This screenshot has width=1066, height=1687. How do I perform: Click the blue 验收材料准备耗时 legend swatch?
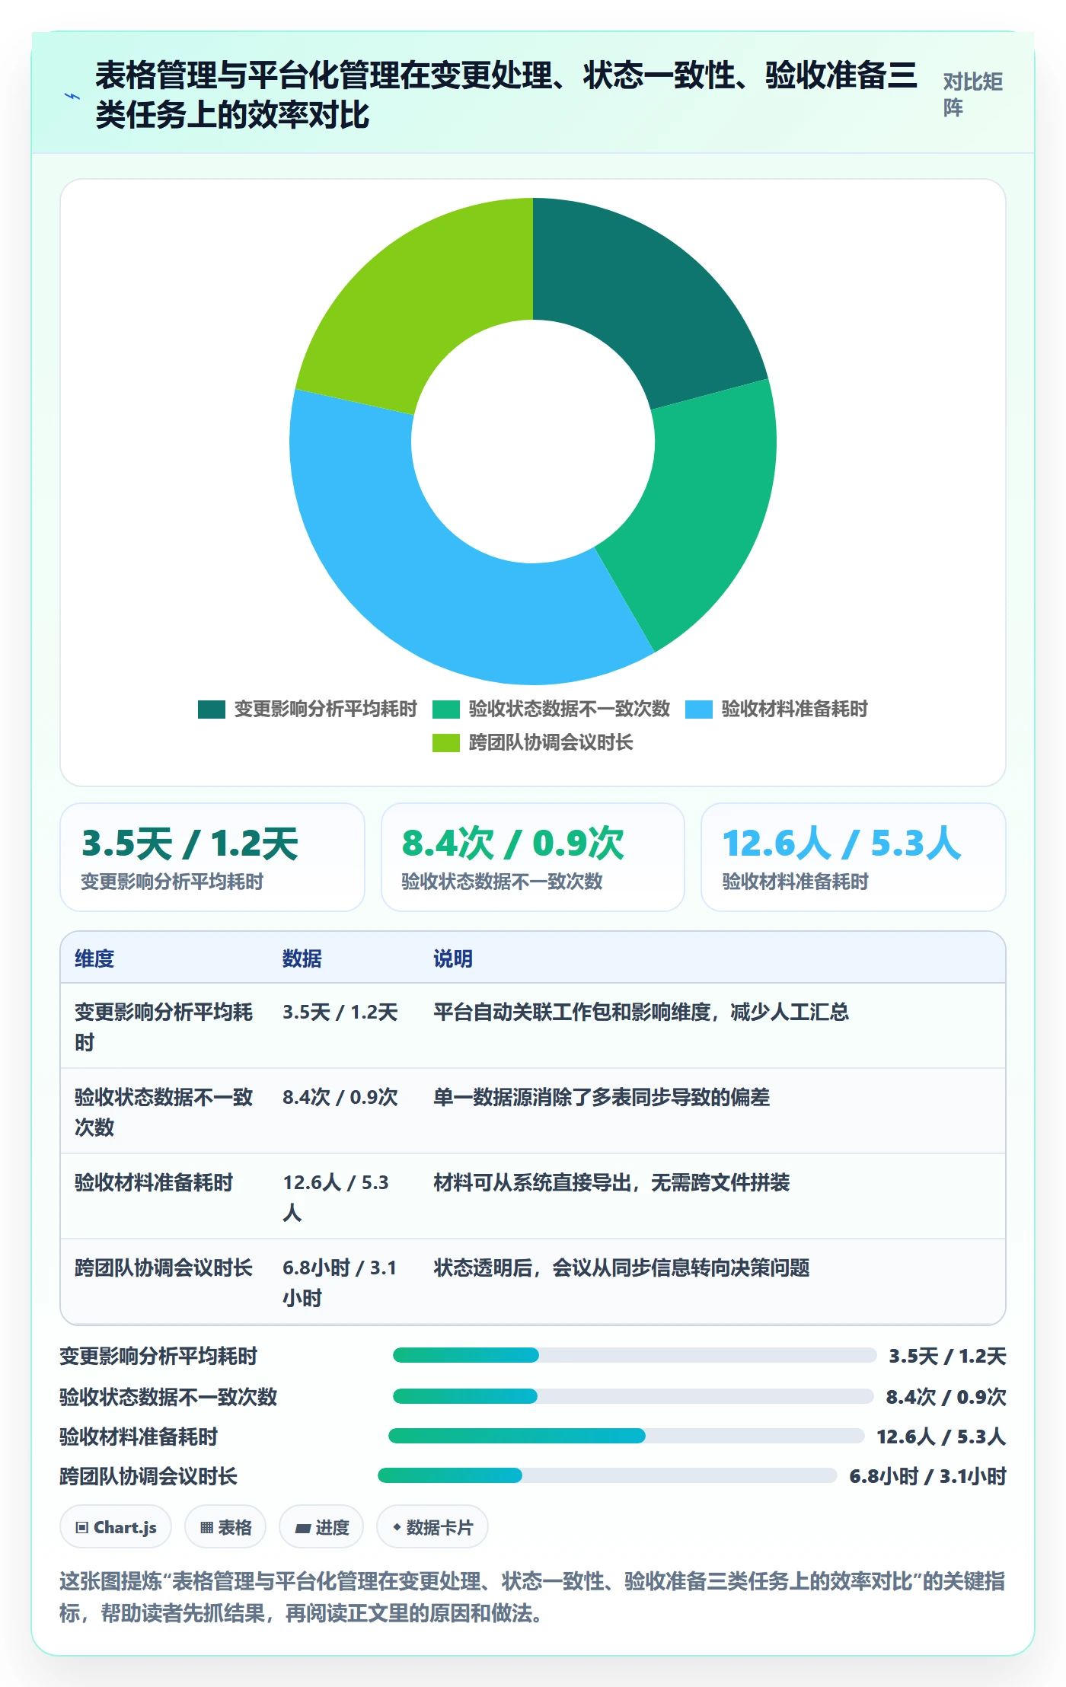698,710
